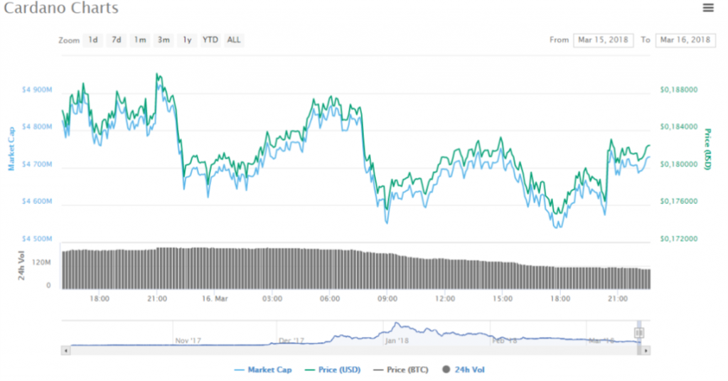728x381 pixels.
Task: Click the 120M volume axis label
Action: click(41, 263)
